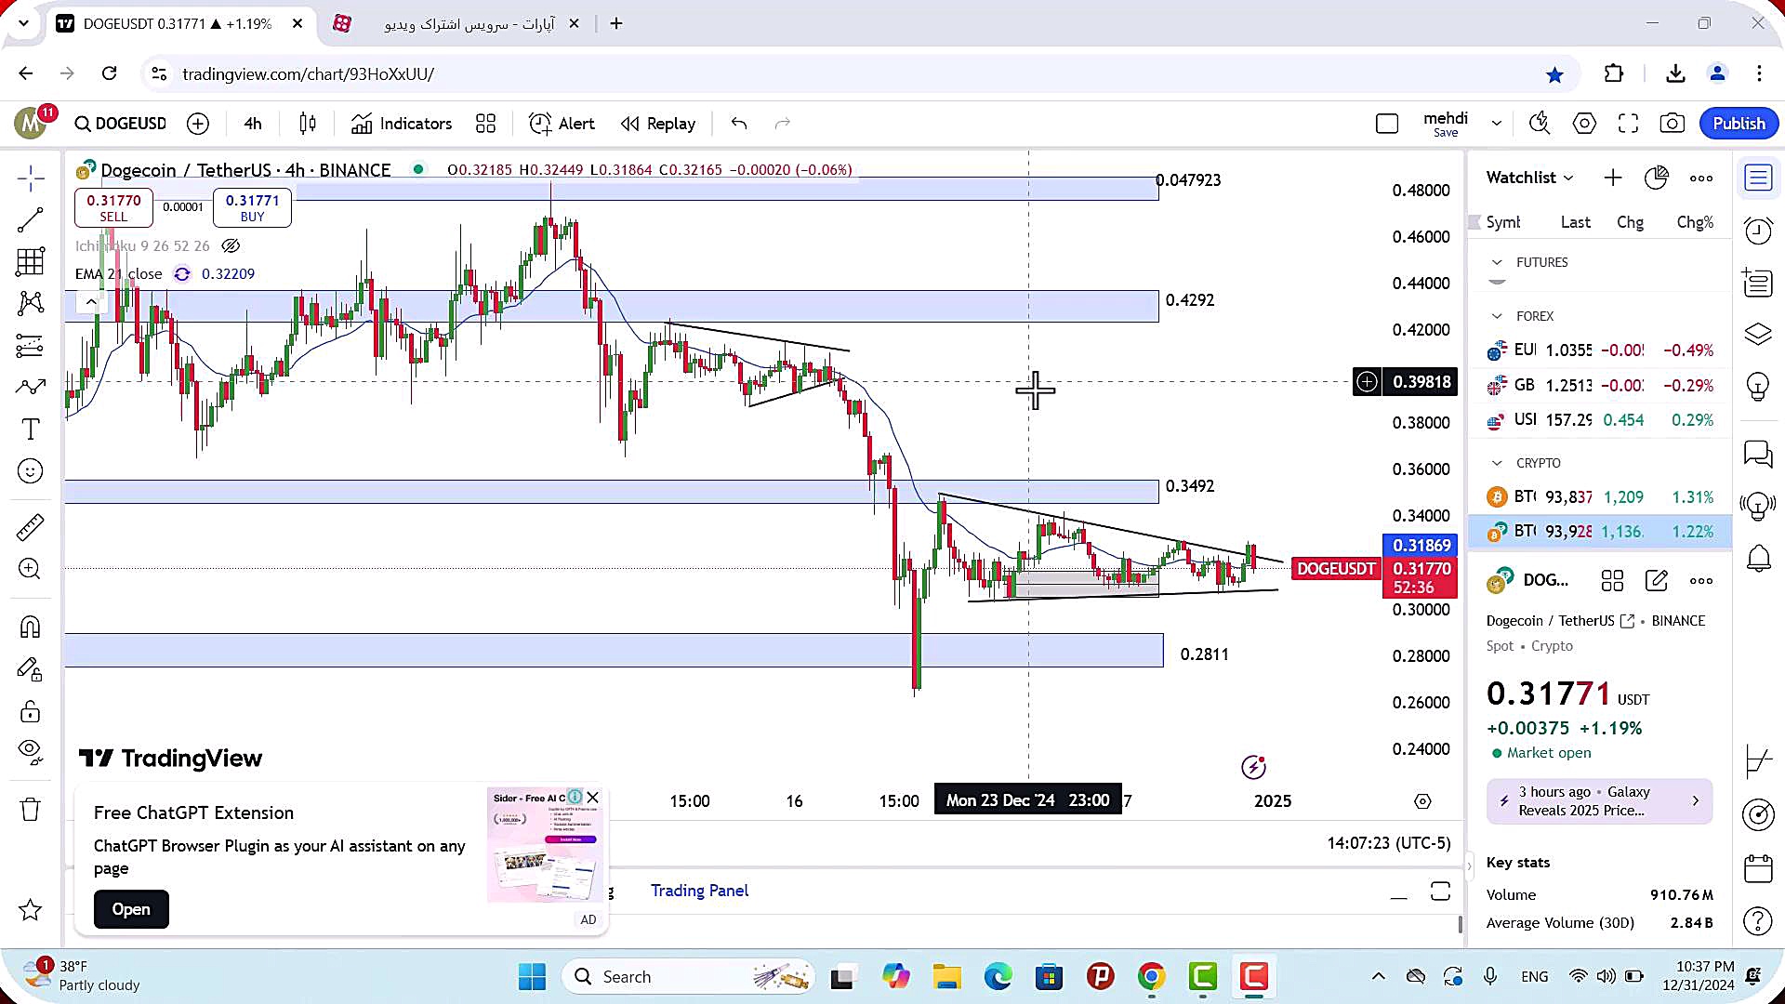Open the Indicators dialog

pyautogui.click(x=402, y=124)
